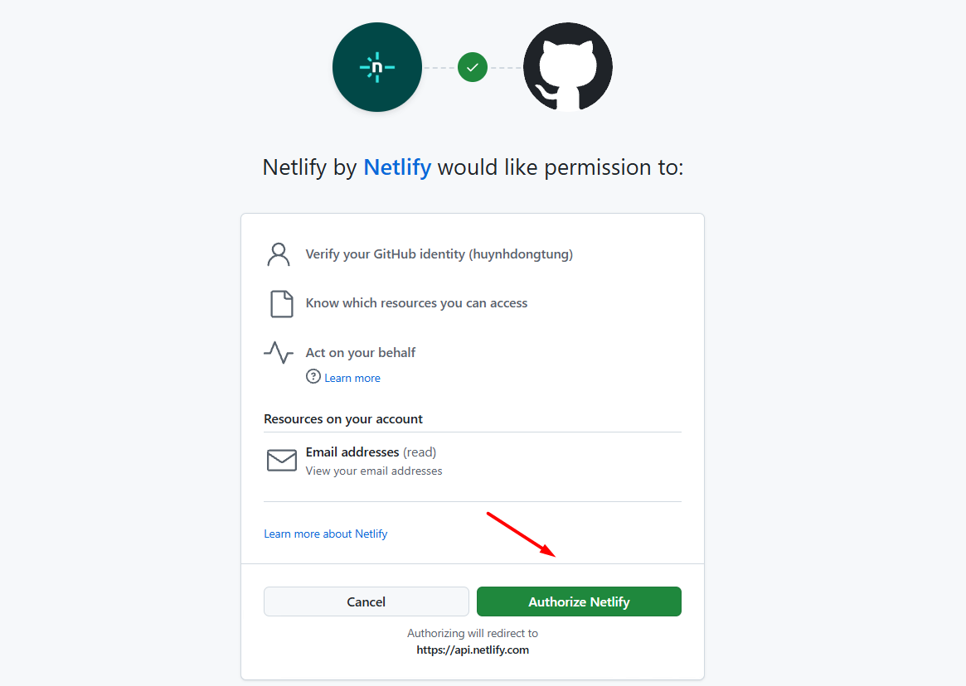Click the Netlify logo icon
Image resolution: width=966 pixels, height=686 pixels.
(x=377, y=67)
